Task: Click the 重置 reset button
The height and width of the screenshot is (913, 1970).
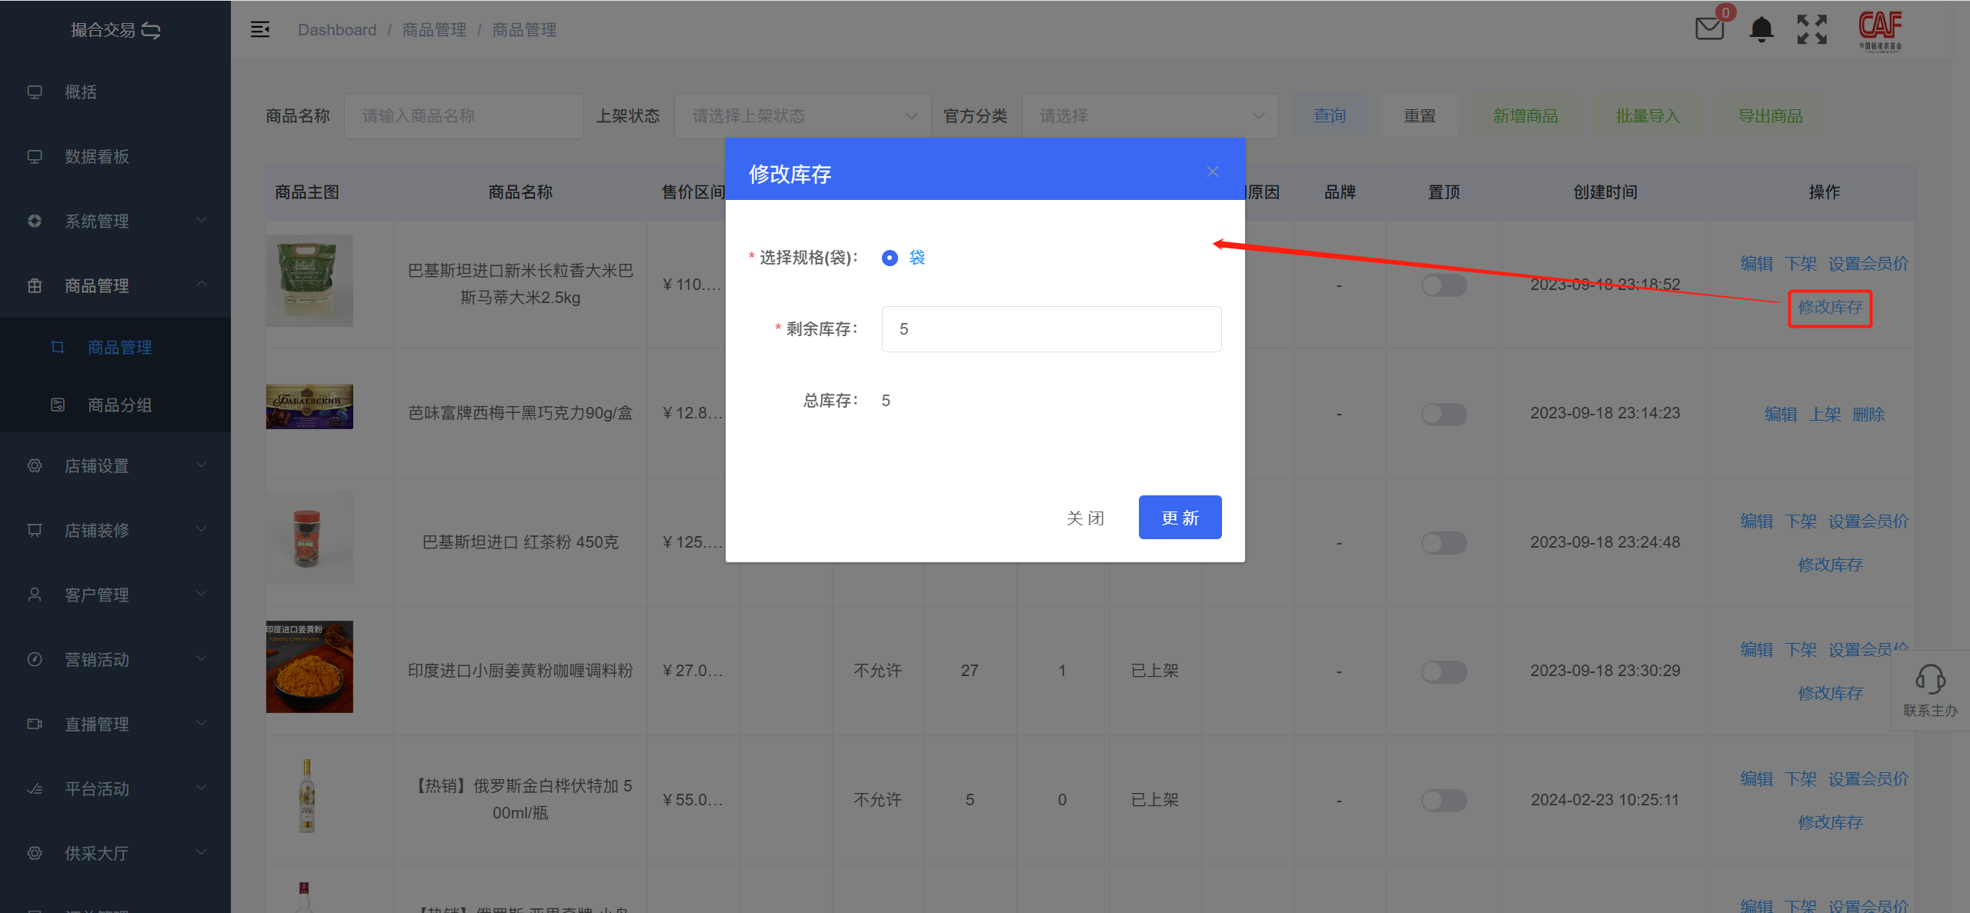Action: [x=1419, y=116]
